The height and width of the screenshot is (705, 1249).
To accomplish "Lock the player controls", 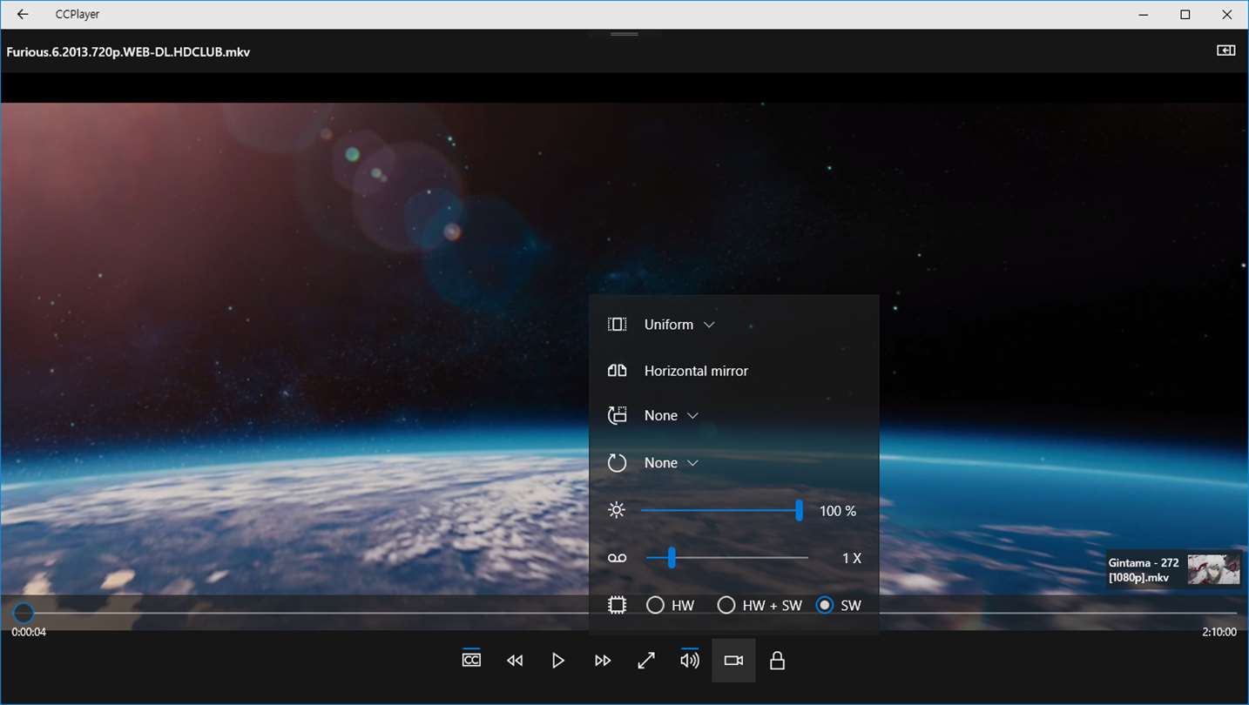I will [778, 661].
